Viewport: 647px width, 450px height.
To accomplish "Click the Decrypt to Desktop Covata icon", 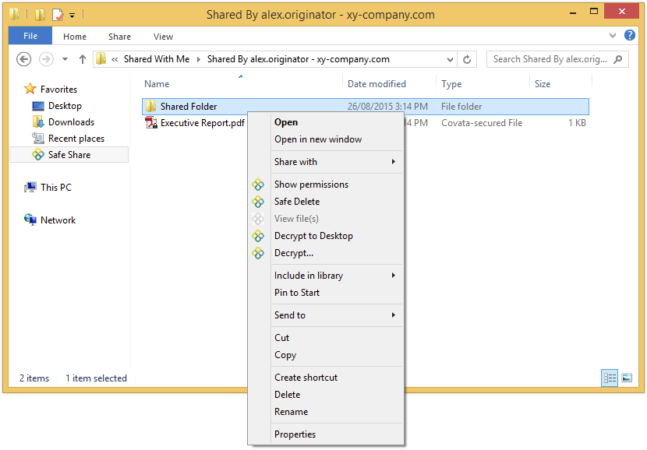I will click(258, 236).
